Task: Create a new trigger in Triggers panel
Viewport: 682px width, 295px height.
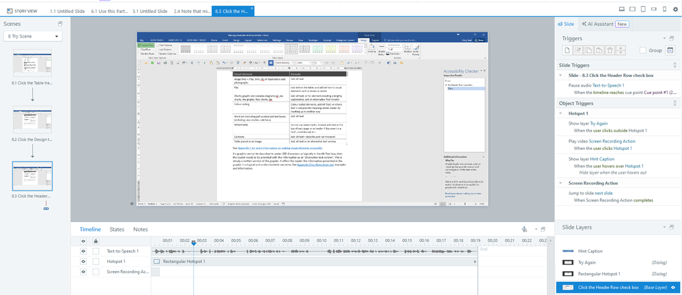Action: (567, 50)
